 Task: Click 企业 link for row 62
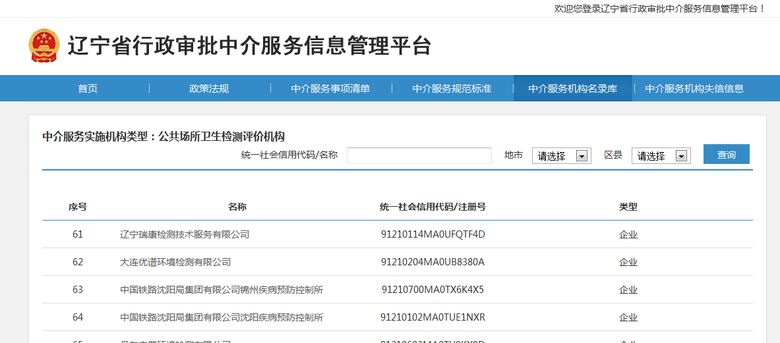click(x=628, y=262)
